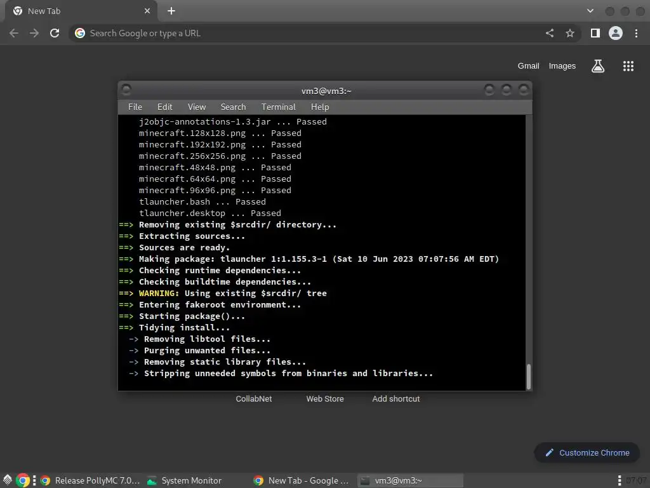Viewport: 650px width, 488px height.
Task: Switch to System Monitor taskbar window
Action: tap(185, 480)
